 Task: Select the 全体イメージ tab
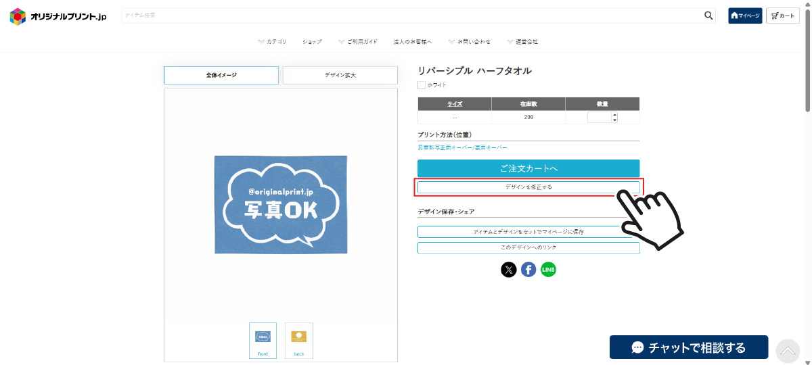(221, 75)
